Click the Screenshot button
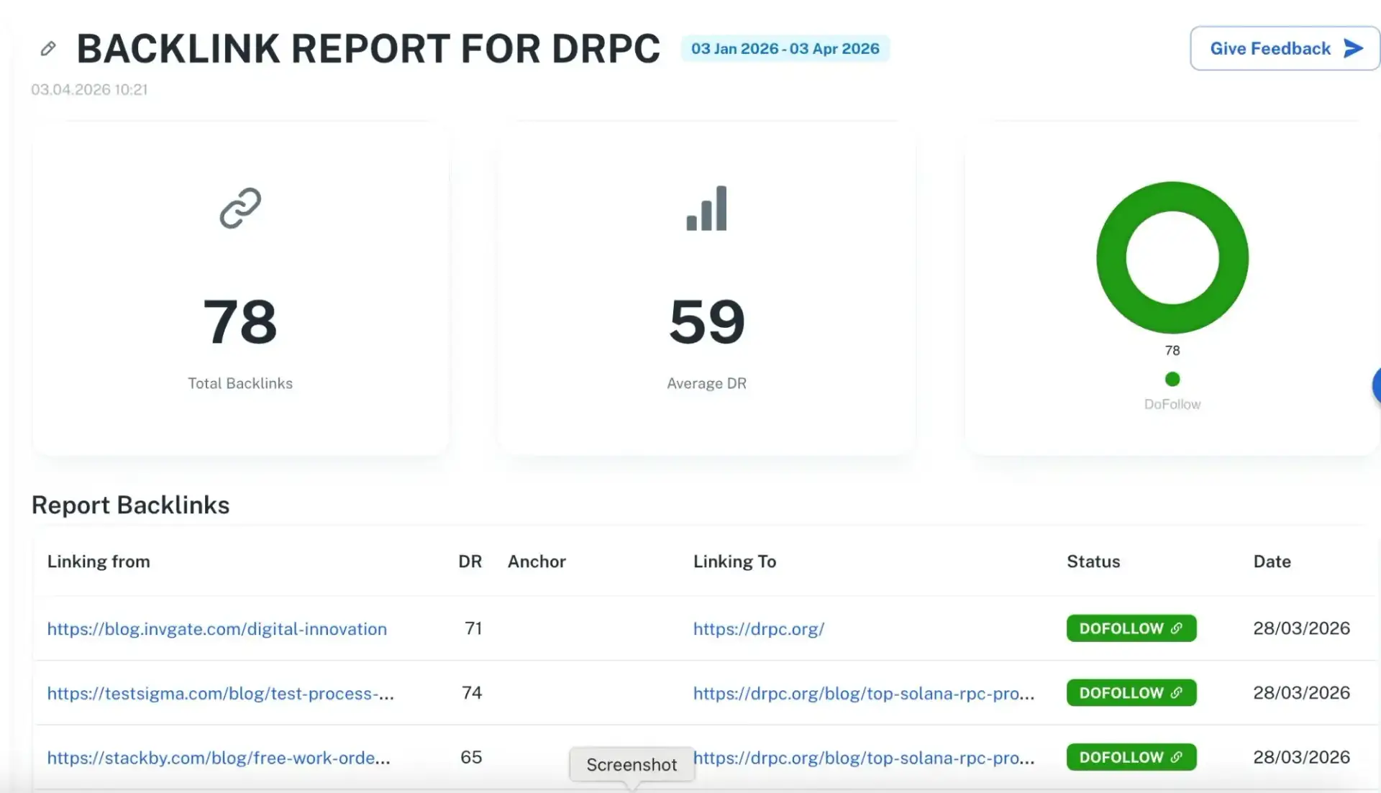Screen dimensions: 1381x793 [631, 764]
